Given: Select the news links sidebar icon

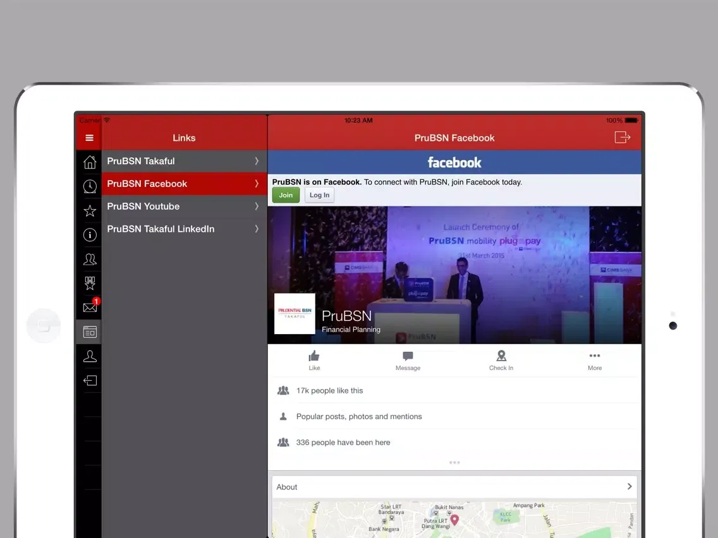Looking at the screenshot, I should [x=90, y=332].
